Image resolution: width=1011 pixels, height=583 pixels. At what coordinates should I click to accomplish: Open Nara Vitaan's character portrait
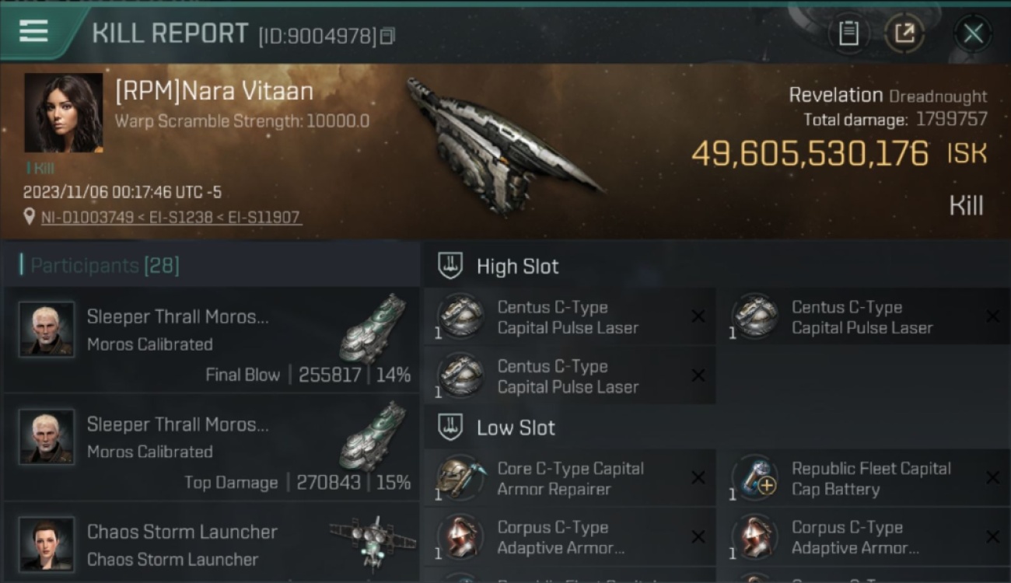64,113
